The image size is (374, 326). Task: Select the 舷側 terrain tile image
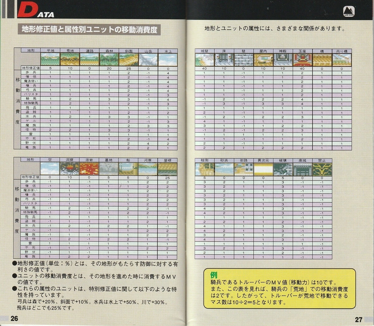(x=204, y=169)
